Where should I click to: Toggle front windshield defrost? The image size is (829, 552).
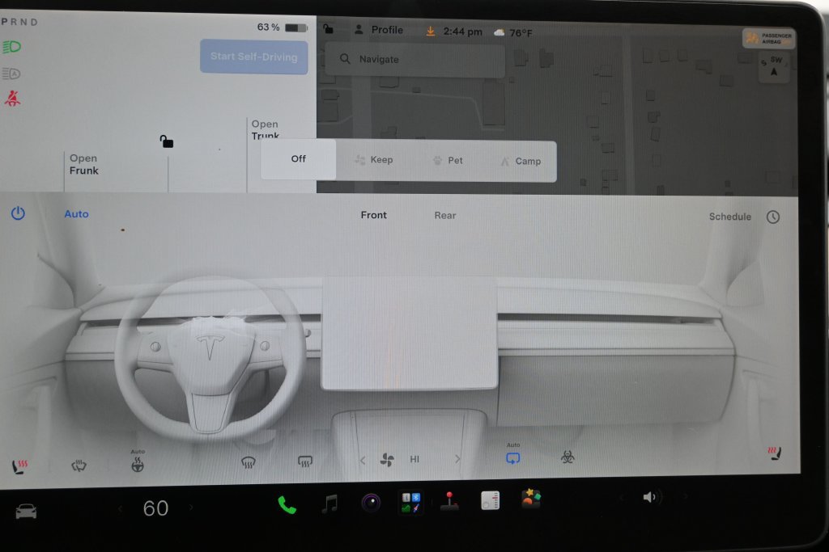(248, 462)
